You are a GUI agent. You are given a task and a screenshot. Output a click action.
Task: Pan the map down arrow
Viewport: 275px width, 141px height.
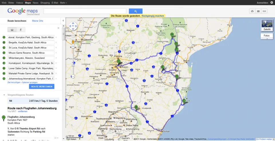coord(73,29)
